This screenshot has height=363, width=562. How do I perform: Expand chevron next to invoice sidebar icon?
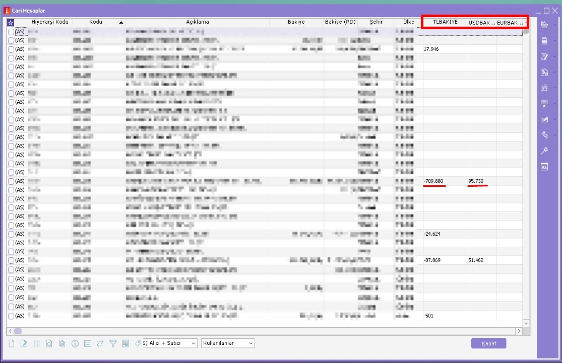click(x=555, y=40)
